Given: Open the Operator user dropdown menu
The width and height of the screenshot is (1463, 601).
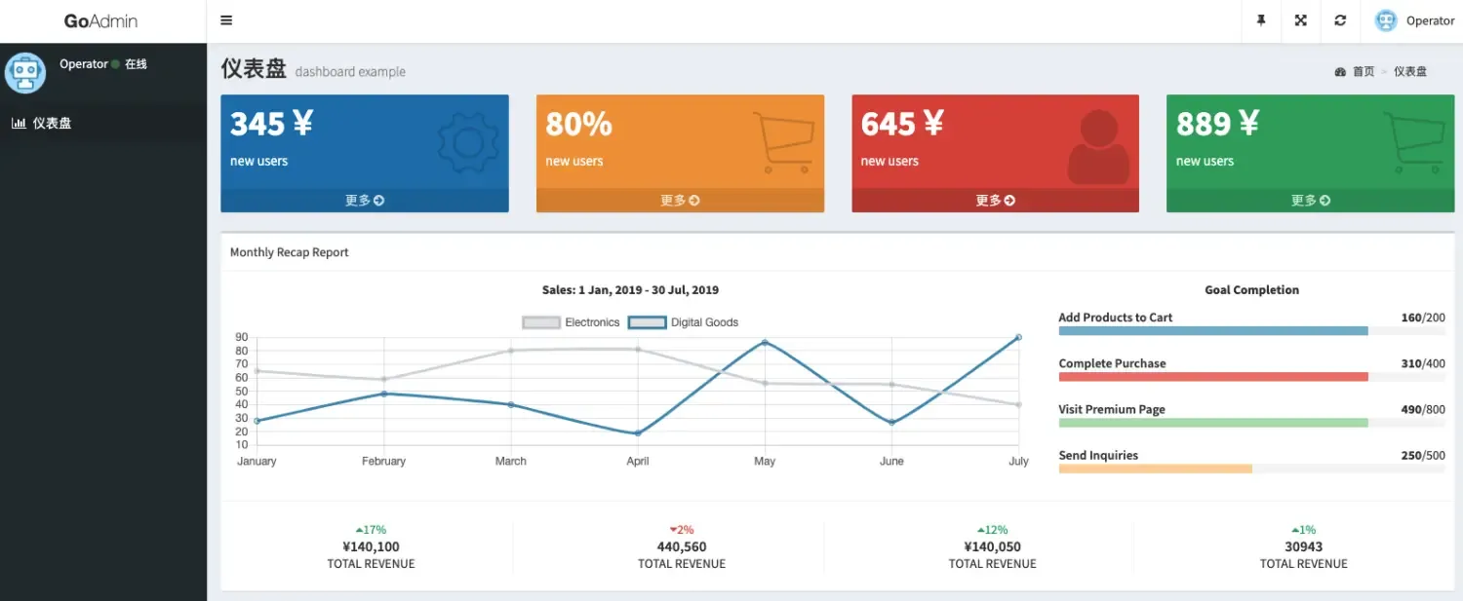Looking at the screenshot, I should 1413,20.
